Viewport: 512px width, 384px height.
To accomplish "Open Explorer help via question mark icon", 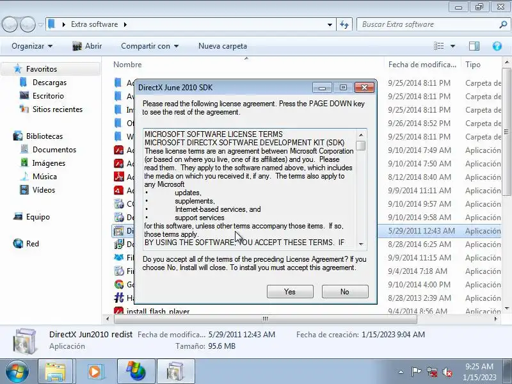I will pos(497,46).
